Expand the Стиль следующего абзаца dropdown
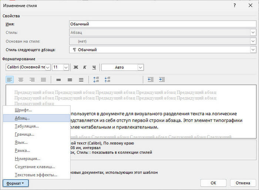This screenshot has height=190, width=259. click(253, 50)
